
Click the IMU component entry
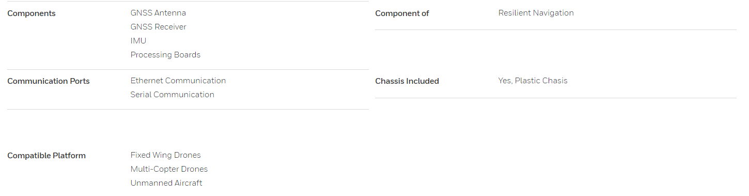point(138,41)
